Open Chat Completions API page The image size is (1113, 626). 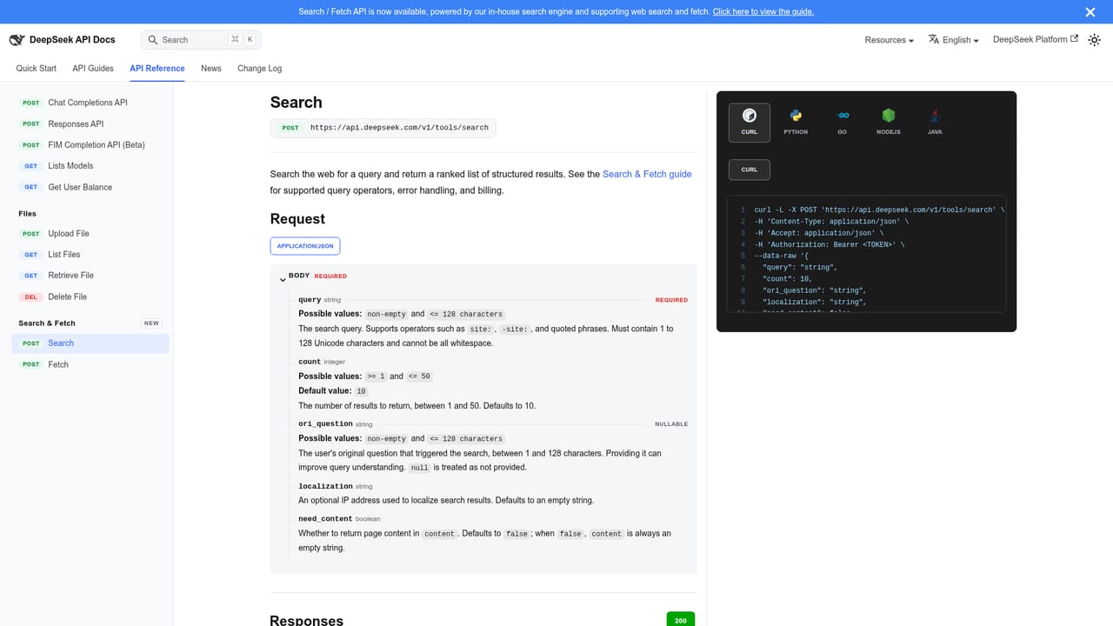coord(90,103)
